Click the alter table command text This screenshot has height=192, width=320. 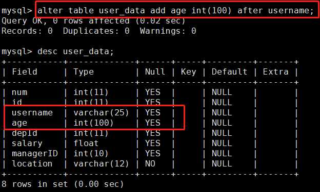pyautogui.click(x=175, y=10)
